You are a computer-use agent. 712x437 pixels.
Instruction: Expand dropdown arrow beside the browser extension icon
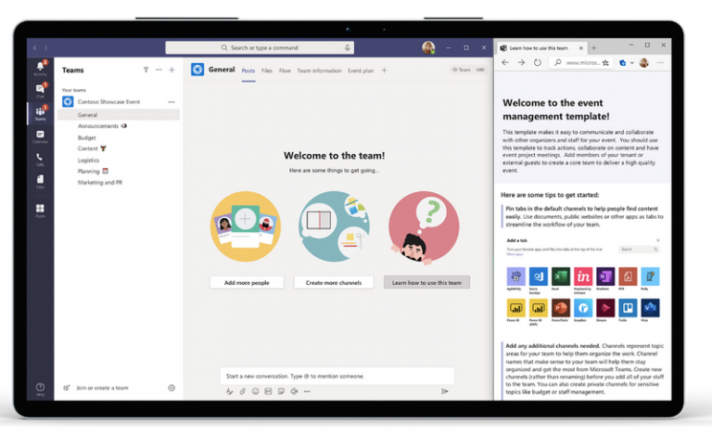pos(631,63)
